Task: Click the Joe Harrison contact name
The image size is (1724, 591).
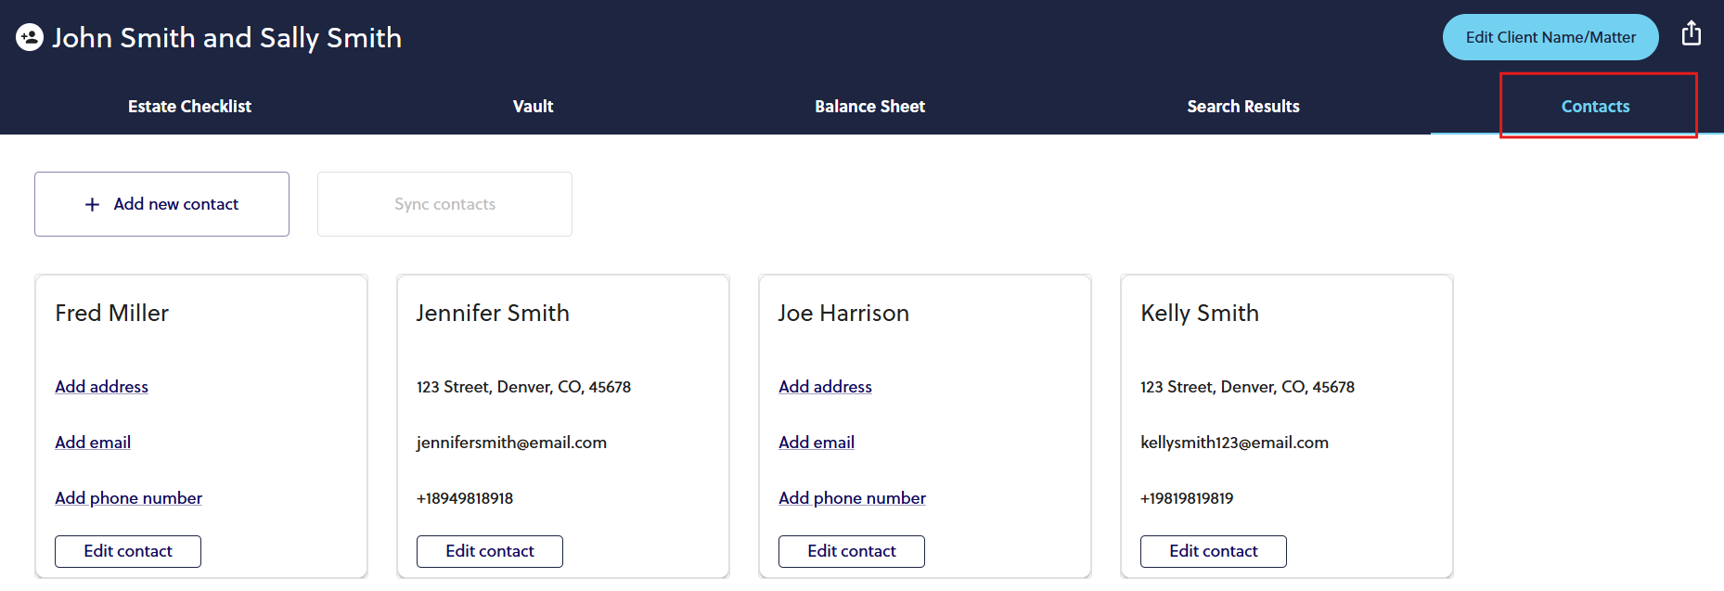Action: click(843, 314)
